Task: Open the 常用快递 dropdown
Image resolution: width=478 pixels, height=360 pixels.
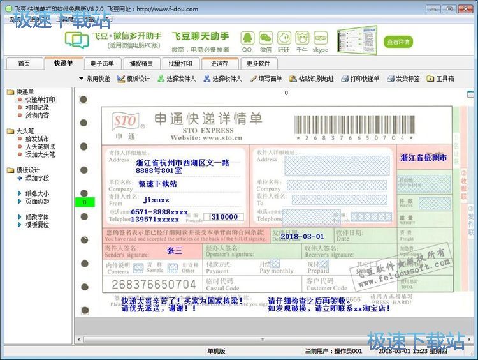Action: pos(95,79)
